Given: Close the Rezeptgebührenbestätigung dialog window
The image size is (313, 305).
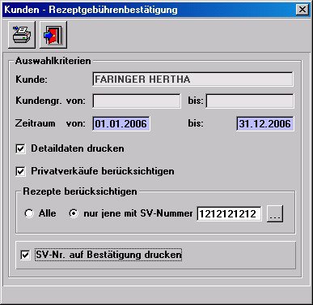Looking at the screenshot, I should (x=302, y=10).
